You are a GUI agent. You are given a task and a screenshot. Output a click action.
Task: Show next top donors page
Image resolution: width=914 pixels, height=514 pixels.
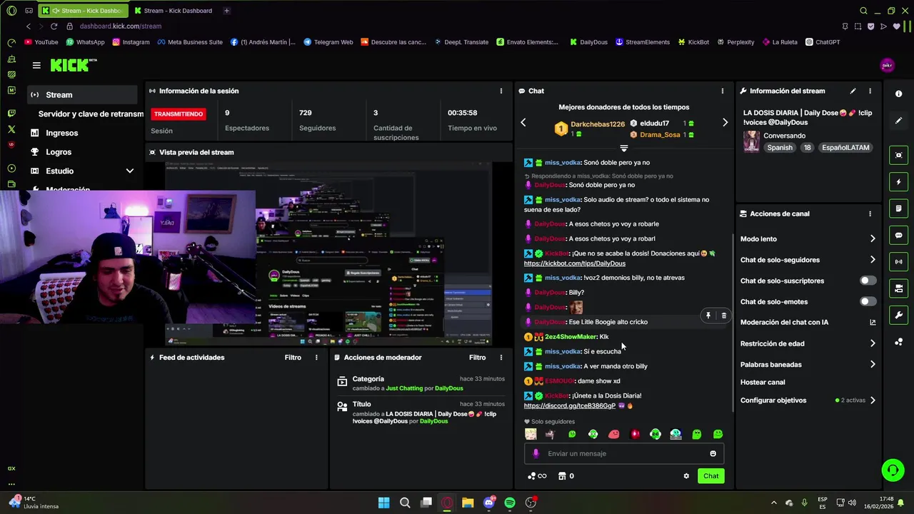[725, 122]
